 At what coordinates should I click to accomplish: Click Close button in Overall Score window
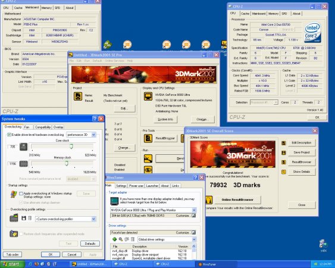pyautogui.click(x=302, y=205)
